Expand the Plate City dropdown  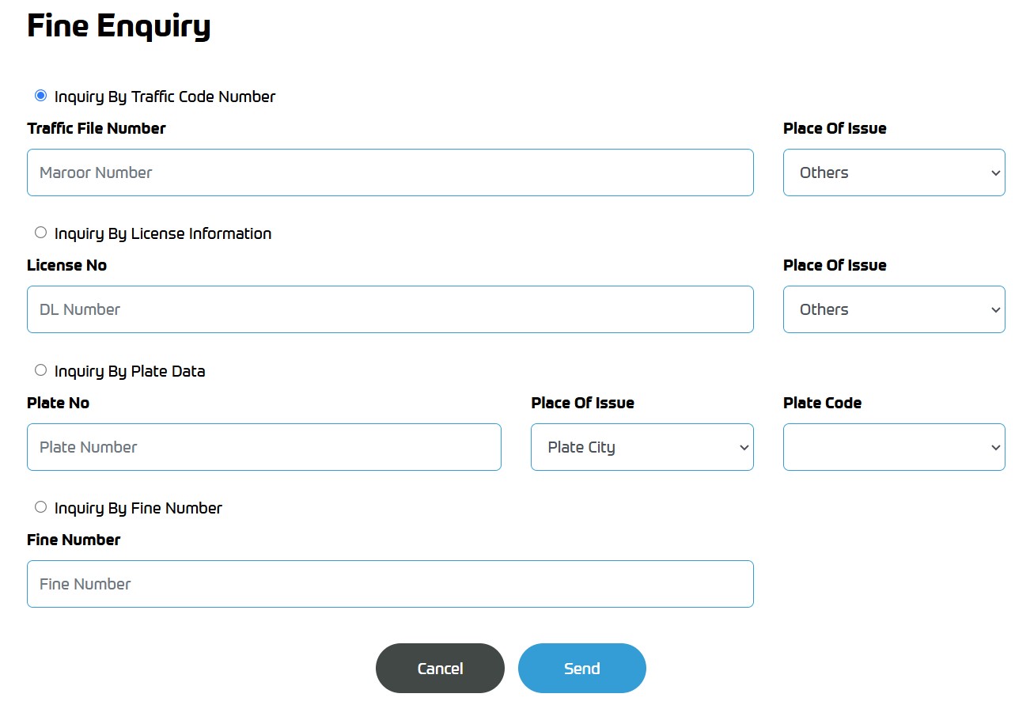tap(642, 447)
